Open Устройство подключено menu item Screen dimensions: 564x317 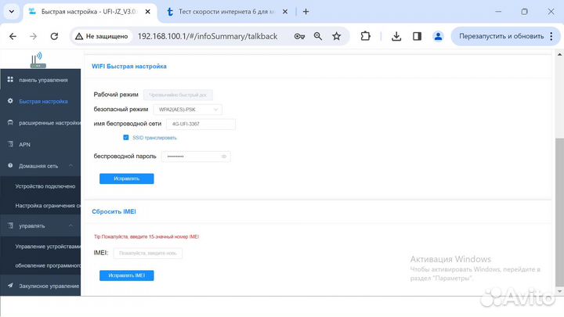click(45, 186)
